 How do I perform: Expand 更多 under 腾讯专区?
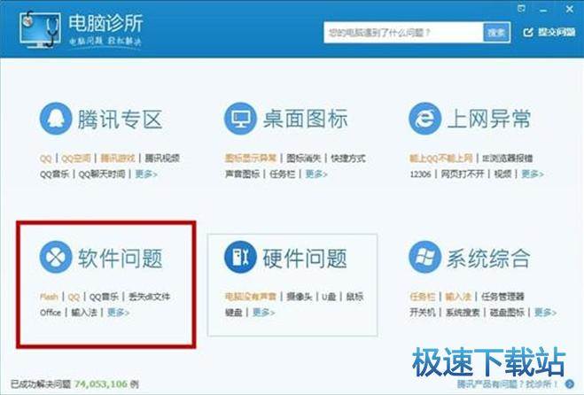146,174
